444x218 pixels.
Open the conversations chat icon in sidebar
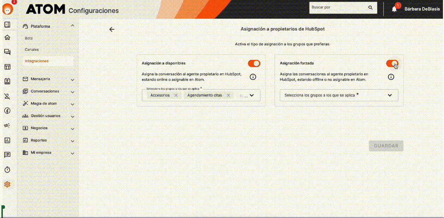click(7, 52)
